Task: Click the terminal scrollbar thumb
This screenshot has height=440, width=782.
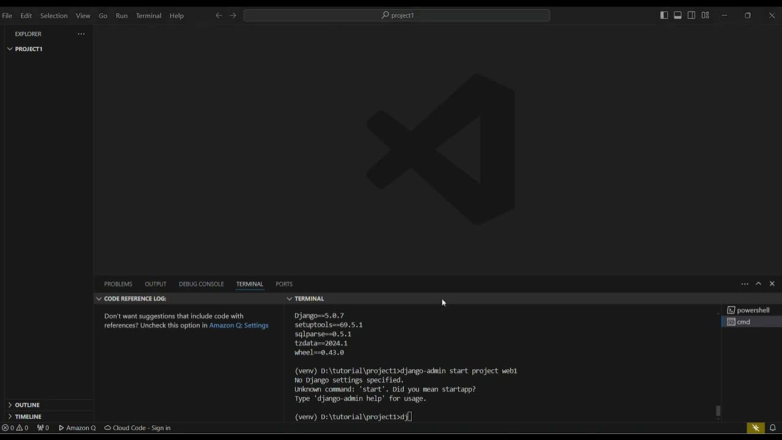Action: pos(718,411)
